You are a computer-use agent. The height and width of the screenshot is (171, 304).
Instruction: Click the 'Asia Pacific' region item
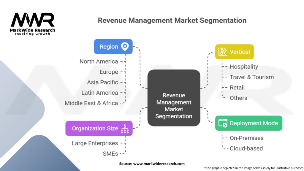point(102,83)
